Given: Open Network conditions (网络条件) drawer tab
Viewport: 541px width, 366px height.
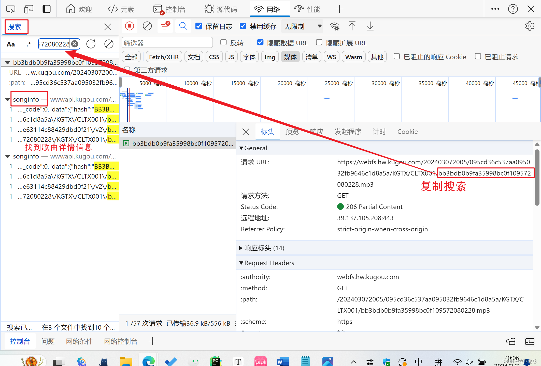Looking at the screenshot, I should tap(79, 341).
